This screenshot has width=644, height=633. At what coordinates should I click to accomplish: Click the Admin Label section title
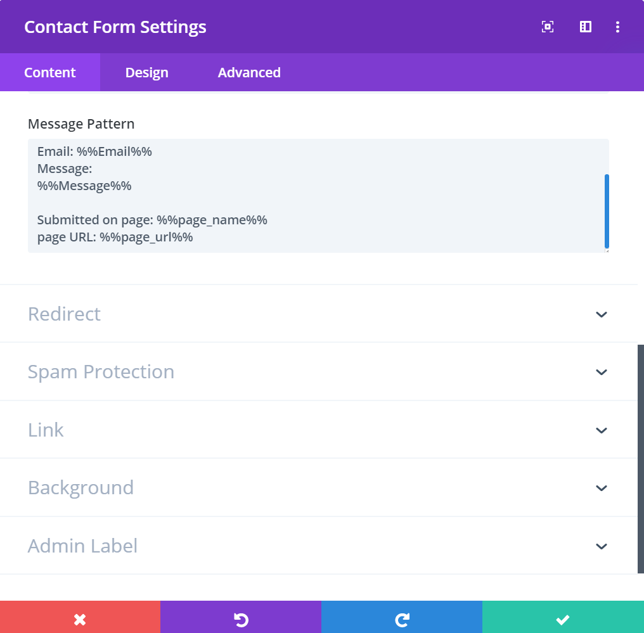[82, 546]
